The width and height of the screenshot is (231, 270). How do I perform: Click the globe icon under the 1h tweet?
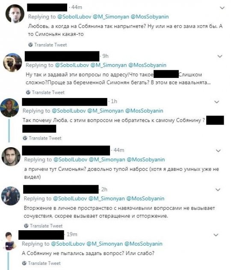[x=25, y=138]
